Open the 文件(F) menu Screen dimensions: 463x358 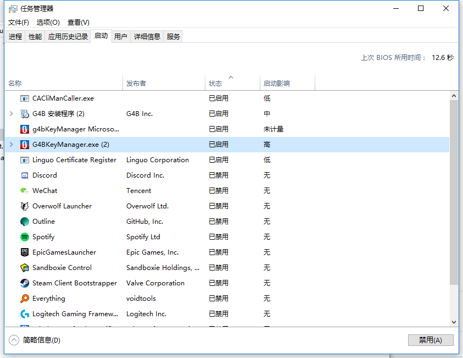coord(18,23)
